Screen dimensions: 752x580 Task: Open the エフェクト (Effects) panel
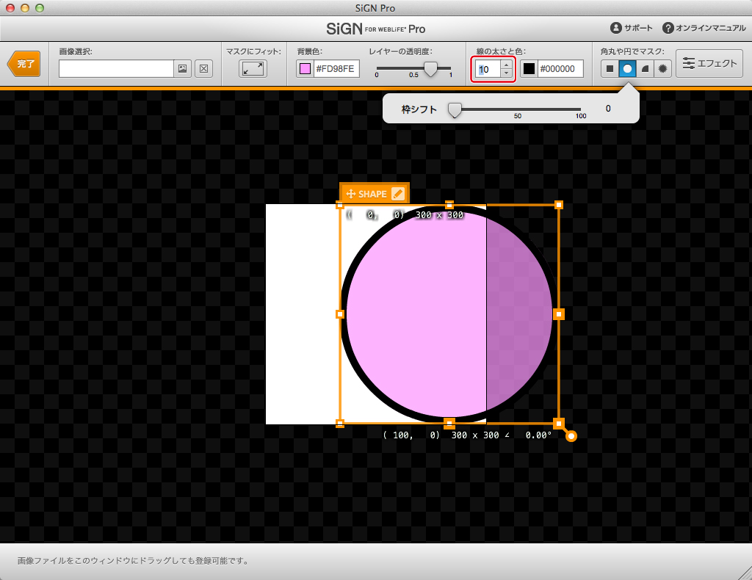coord(709,63)
